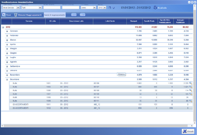The height and width of the screenshot is (135, 197).
Task: Expand the Agosto month row
Action: tap(7, 62)
